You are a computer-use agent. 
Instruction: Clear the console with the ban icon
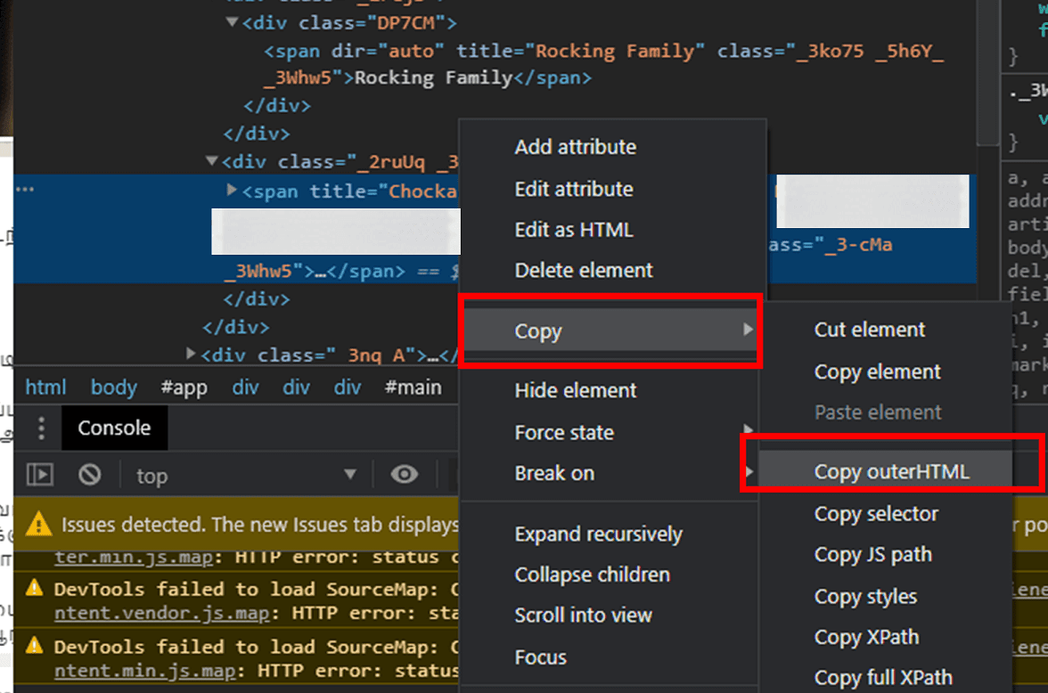[89, 475]
